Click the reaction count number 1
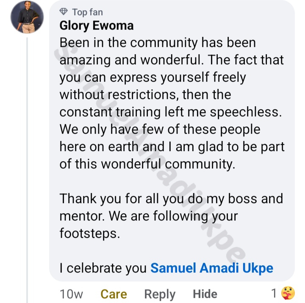 (x=274, y=293)
